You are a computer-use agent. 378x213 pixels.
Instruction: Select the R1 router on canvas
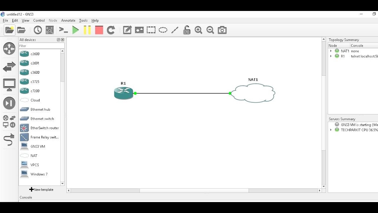pyautogui.click(x=124, y=93)
